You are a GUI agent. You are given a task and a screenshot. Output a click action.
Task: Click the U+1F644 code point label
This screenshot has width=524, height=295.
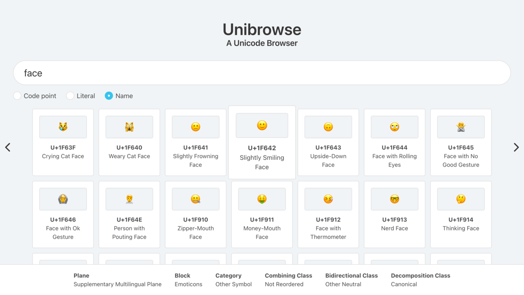tap(395, 147)
